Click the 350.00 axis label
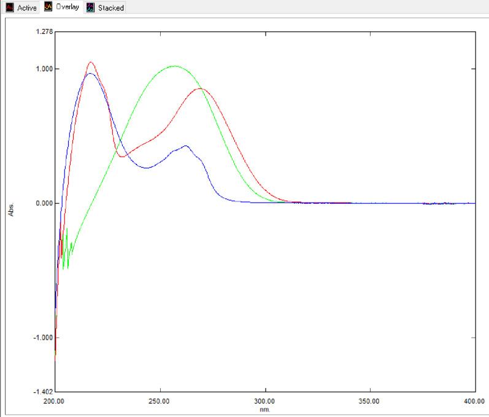This screenshot has width=489, height=417. pyautogui.click(x=369, y=401)
